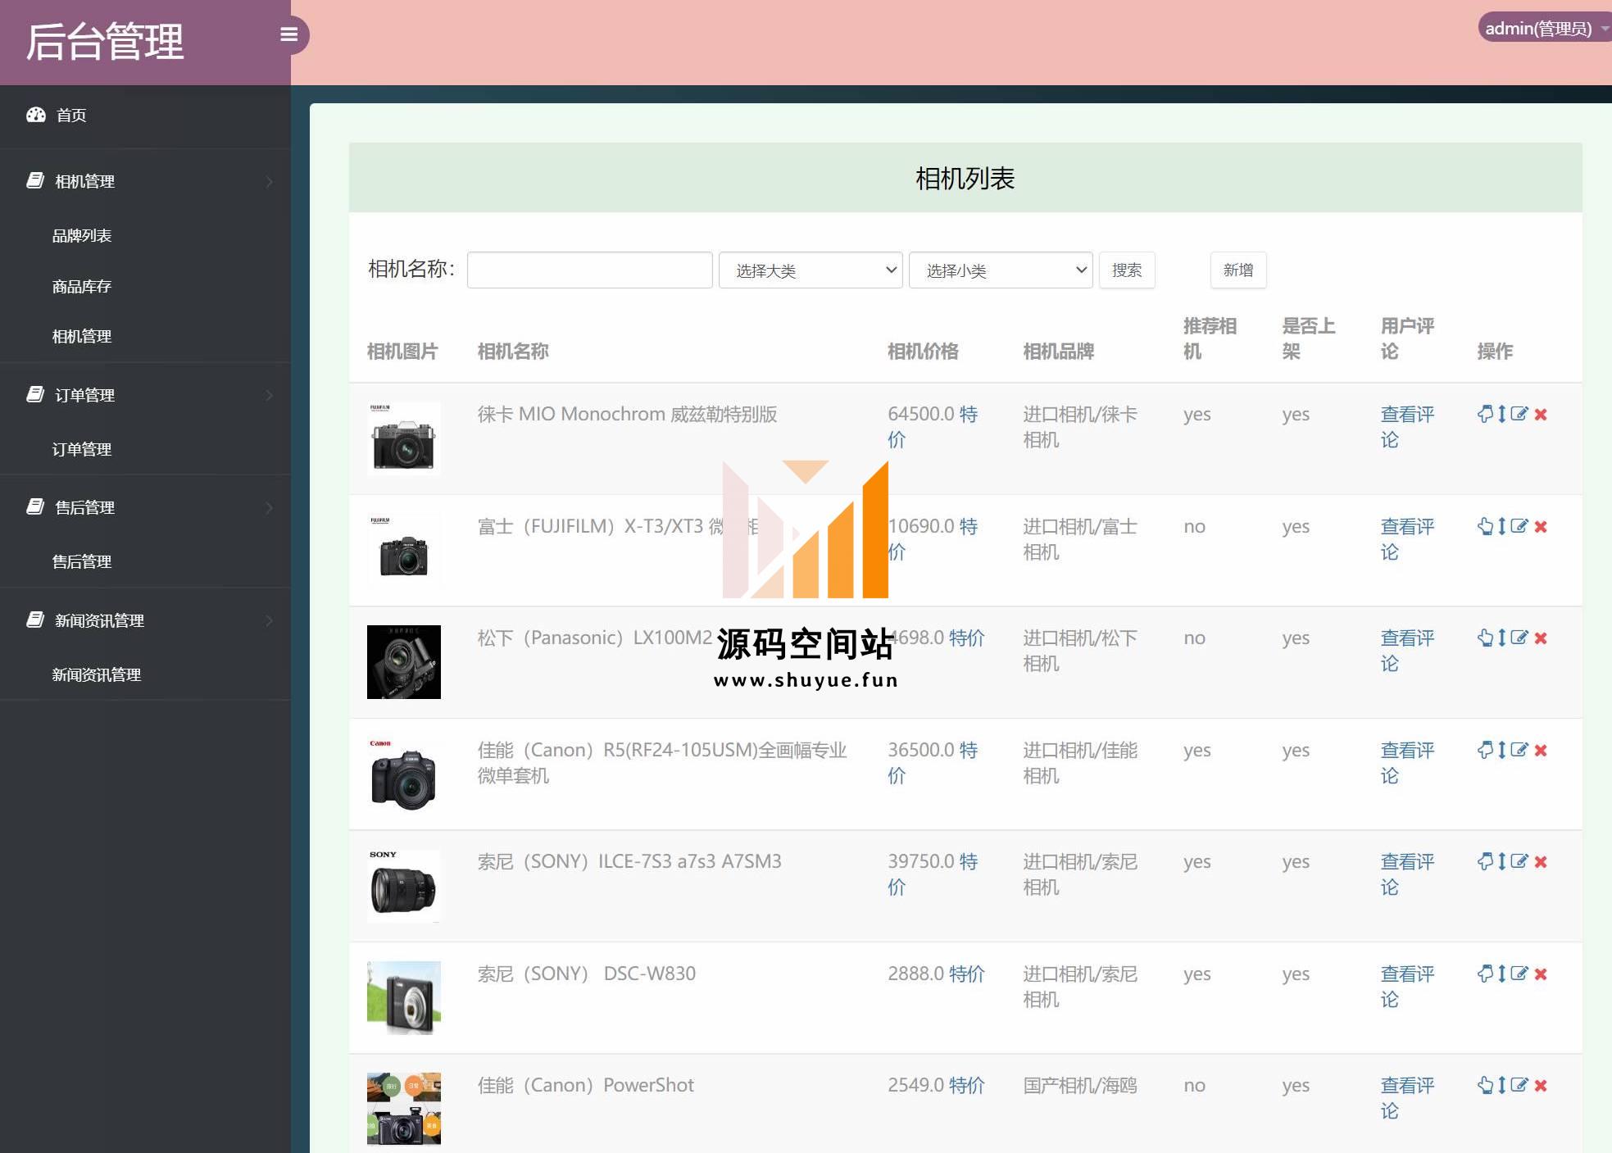Edit the 佳能 PowerShot camera entry
The image size is (1612, 1153).
pyautogui.click(x=1519, y=1085)
